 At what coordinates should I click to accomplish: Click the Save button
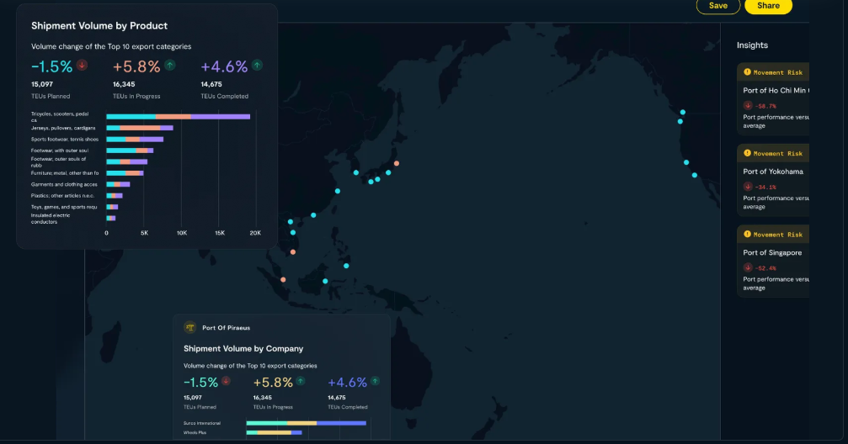717,6
